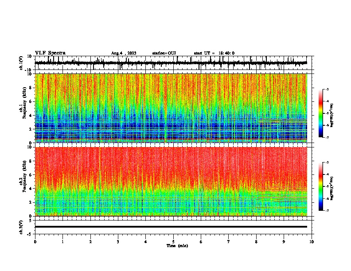The image size is (351, 271).
Task: Click the ch.2 spectrogram color bar
Action: [320, 186]
